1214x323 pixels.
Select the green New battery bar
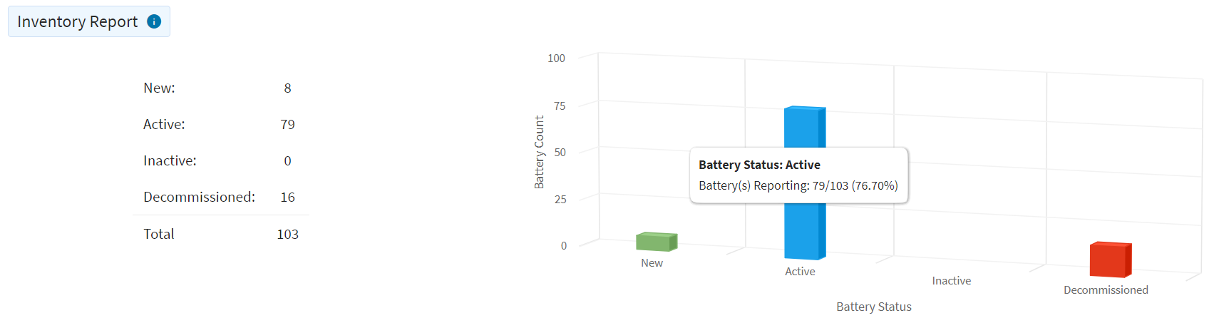tap(657, 242)
